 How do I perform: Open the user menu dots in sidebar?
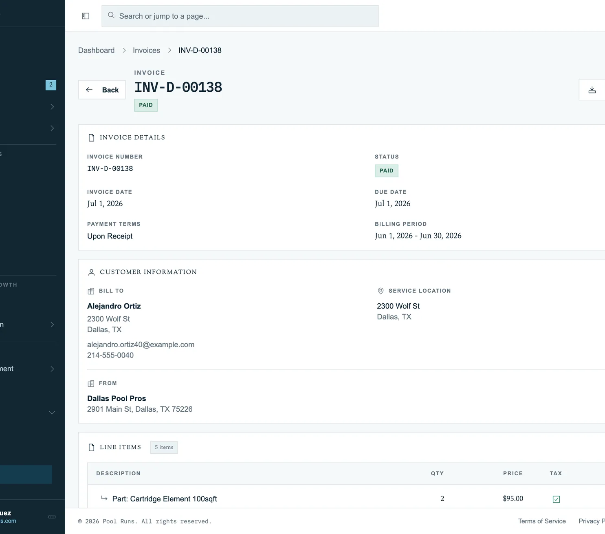click(x=52, y=517)
